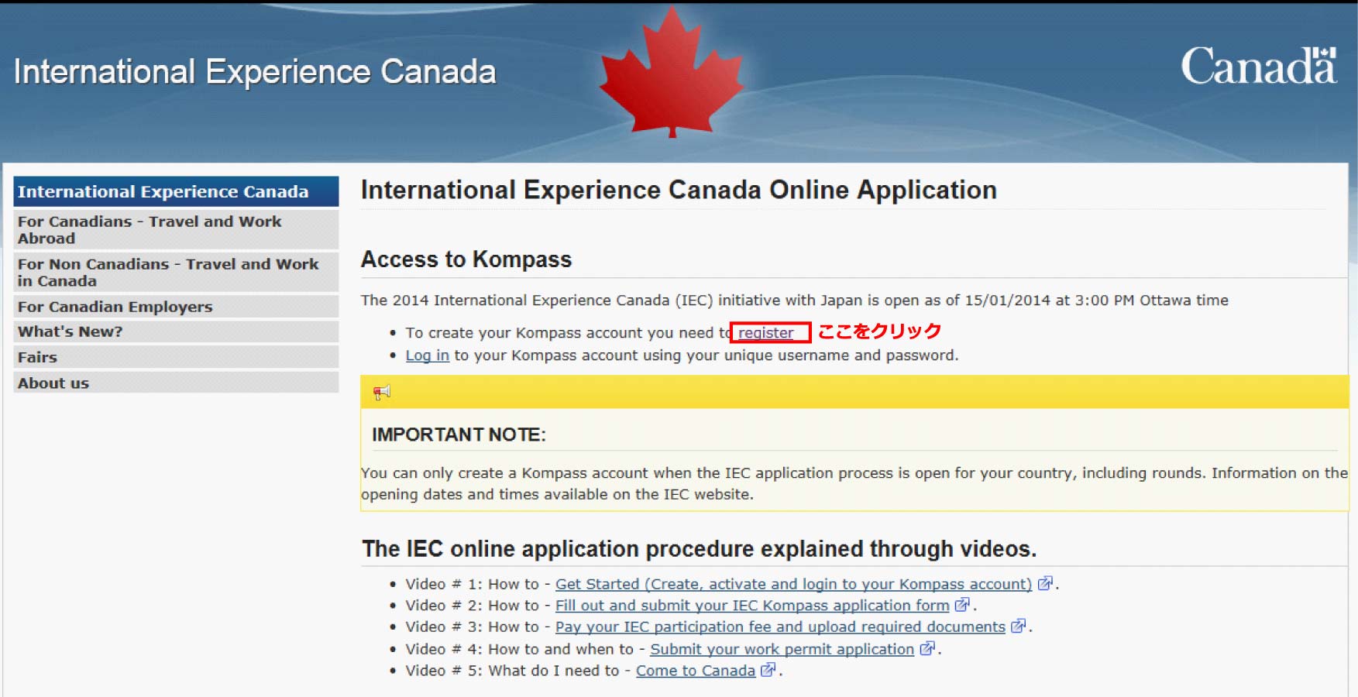This screenshot has height=697, width=1358.
Task: Select For Canadian Employers menu item
Action: click(176, 307)
